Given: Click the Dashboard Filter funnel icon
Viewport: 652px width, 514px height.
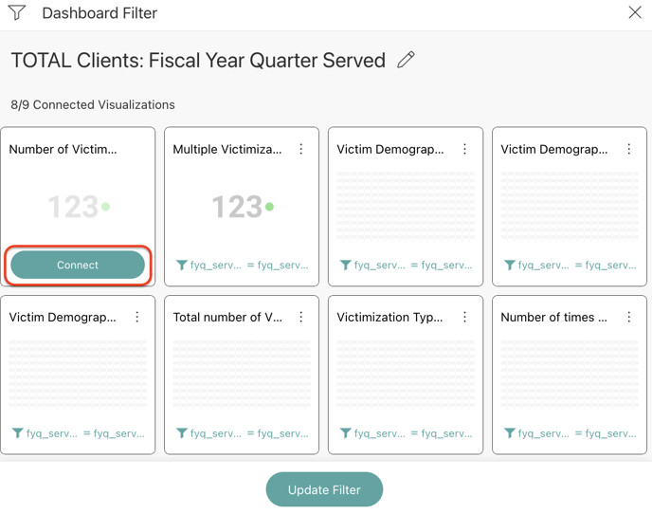Looking at the screenshot, I should [x=17, y=13].
